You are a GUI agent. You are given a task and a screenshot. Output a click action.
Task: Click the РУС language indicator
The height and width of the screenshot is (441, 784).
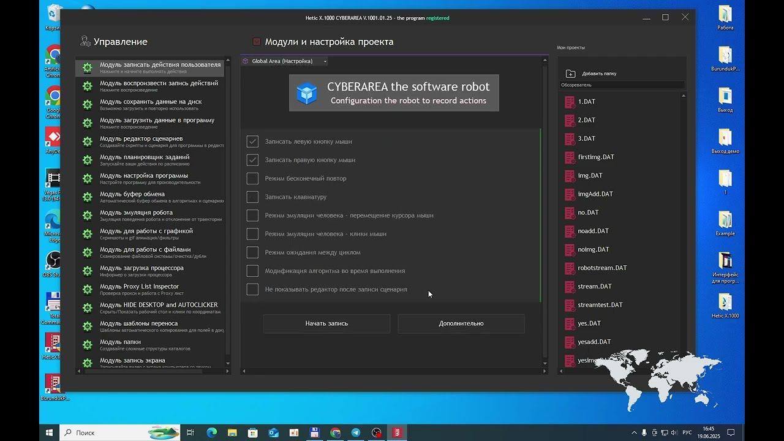click(x=687, y=432)
